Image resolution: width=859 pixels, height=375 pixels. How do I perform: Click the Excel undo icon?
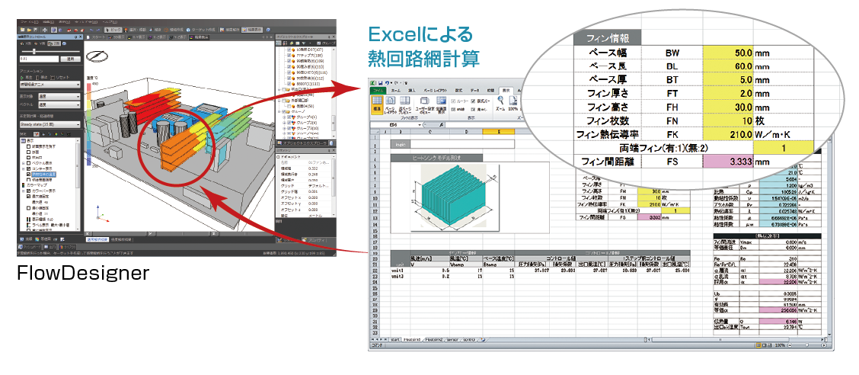387,83
